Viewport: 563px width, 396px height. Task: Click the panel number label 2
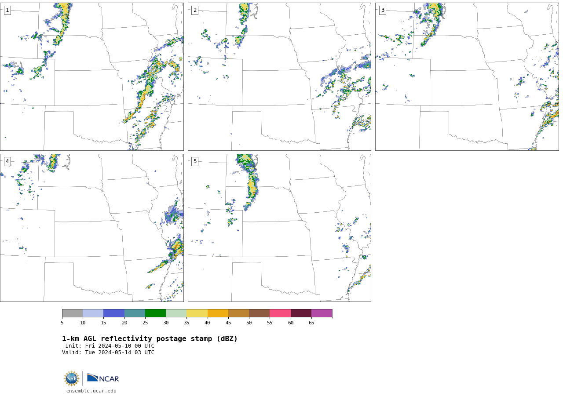(x=195, y=10)
